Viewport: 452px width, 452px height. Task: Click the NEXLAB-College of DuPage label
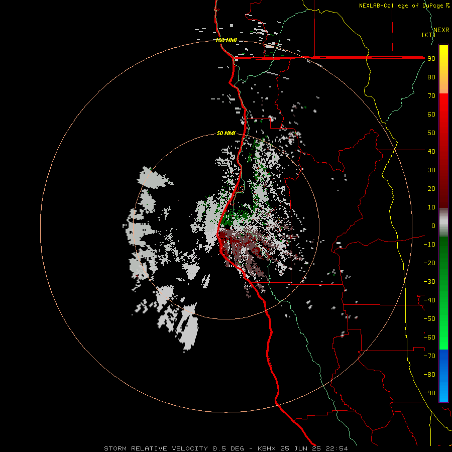coord(401,6)
